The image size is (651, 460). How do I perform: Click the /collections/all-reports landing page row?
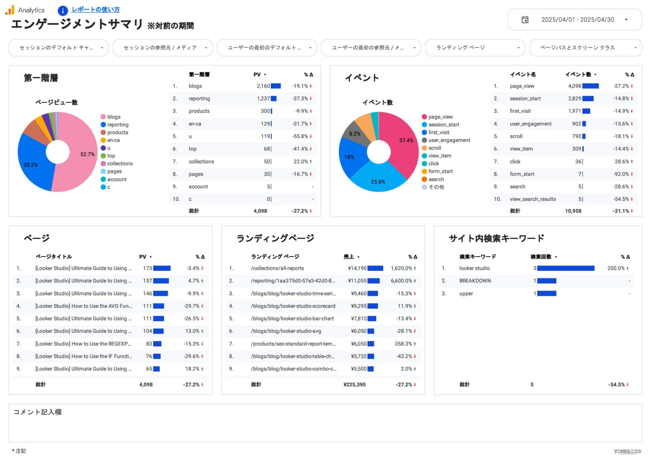point(277,269)
